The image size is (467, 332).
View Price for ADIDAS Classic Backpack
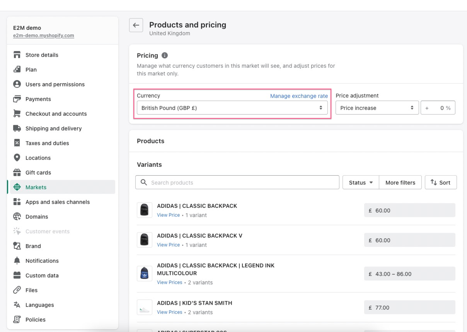pyautogui.click(x=168, y=215)
